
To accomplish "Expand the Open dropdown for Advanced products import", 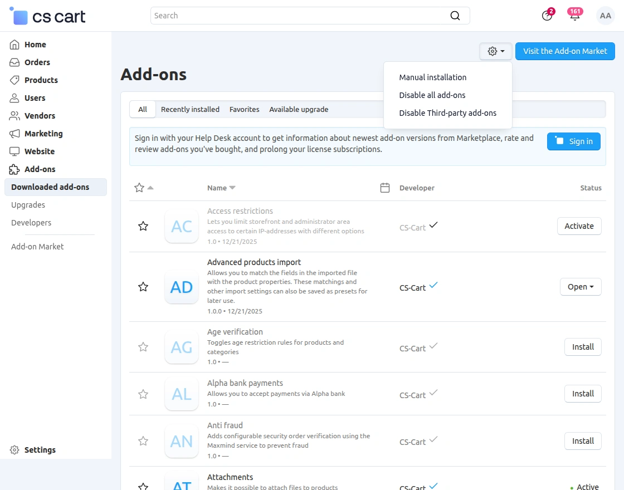I will coord(580,286).
